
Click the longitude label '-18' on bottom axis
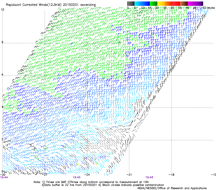tap(171, 175)
